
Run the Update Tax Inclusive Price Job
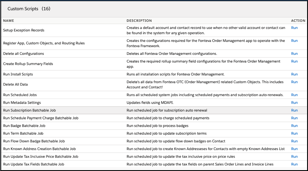(294, 156)
